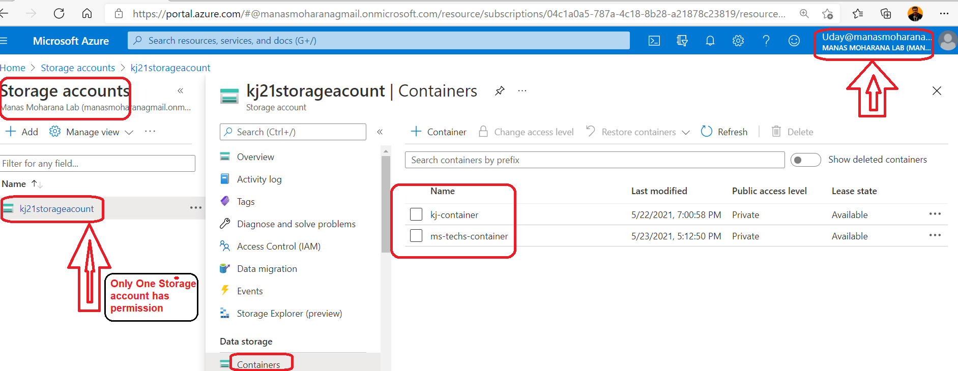Screen dimensions: 958x371
Task: Sort containers by Last modified column
Action: coord(659,191)
